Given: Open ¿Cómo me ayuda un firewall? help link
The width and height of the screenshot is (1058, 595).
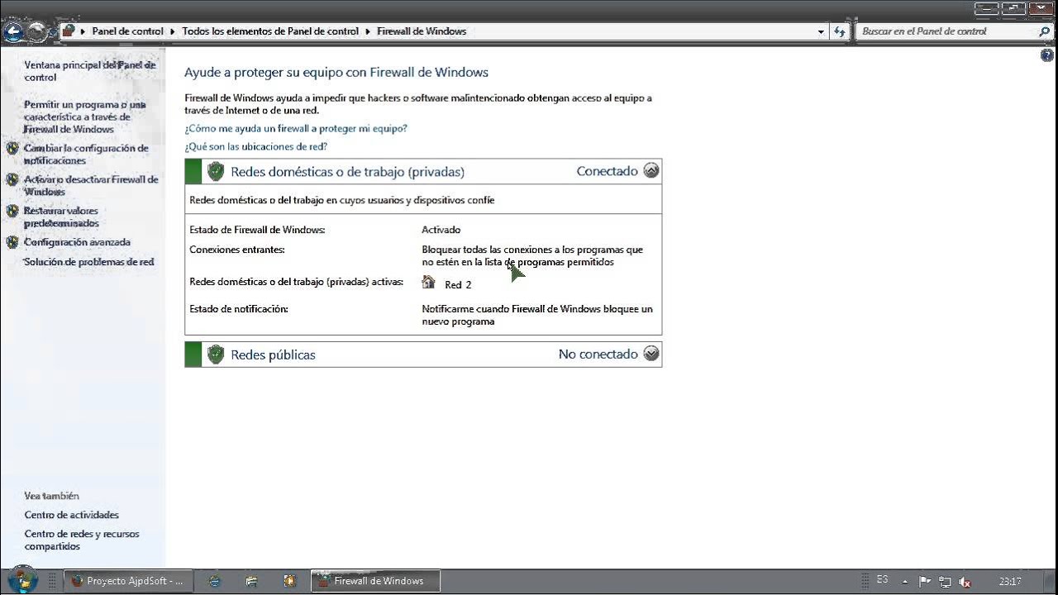Looking at the screenshot, I should tap(296, 128).
